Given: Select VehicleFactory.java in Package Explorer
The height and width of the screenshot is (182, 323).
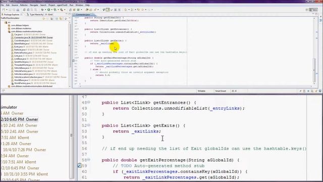Looking at the screenshot, I should (x=34, y=71).
